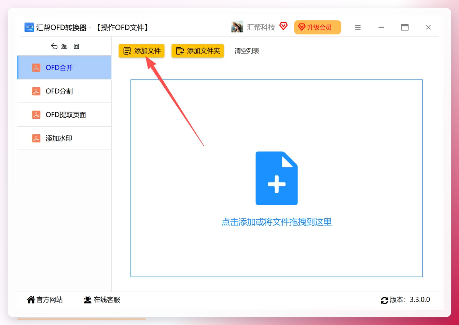
Task: Click the red VIP diamond icon beside 汇帮科技
Action: point(283,26)
